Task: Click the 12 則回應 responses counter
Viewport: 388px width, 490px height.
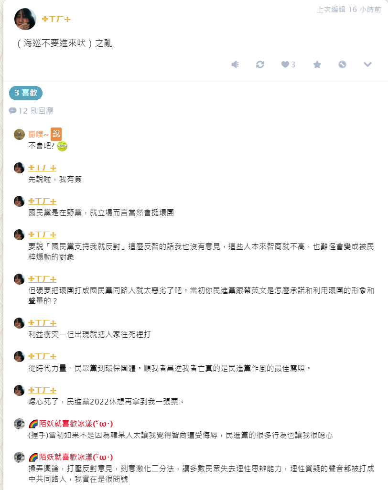Action: [36, 111]
